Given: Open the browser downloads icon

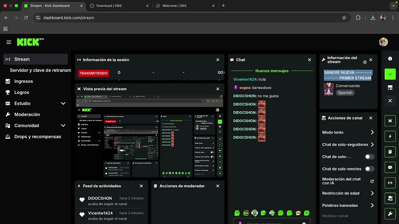Looking at the screenshot, I should pyautogui.click(x=373, y=18).
